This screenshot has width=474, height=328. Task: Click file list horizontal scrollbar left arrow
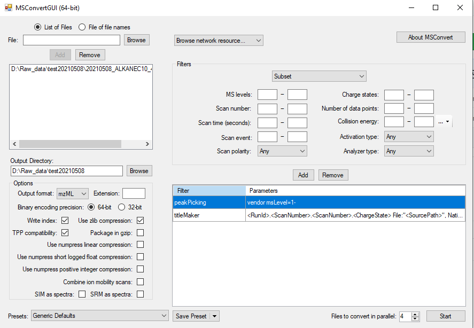[x=14, y=144]
